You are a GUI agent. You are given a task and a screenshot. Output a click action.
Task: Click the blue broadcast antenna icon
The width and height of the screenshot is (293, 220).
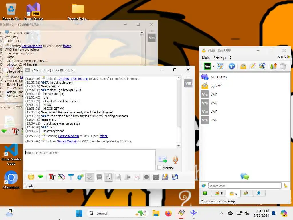point(232,66)
